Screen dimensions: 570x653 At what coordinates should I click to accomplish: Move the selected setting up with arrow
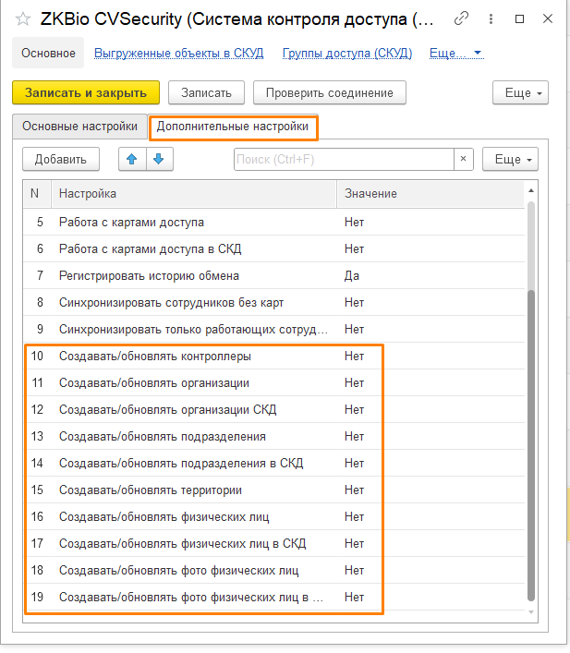click(132, 159)
